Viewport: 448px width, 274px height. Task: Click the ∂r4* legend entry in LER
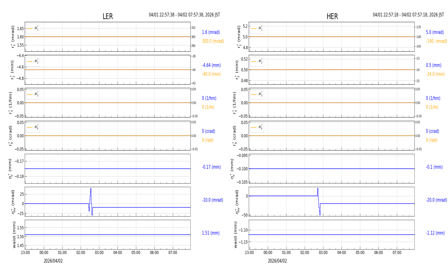click(x=33, y=127)
